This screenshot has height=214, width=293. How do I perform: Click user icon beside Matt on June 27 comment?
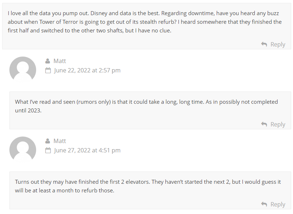48,141
